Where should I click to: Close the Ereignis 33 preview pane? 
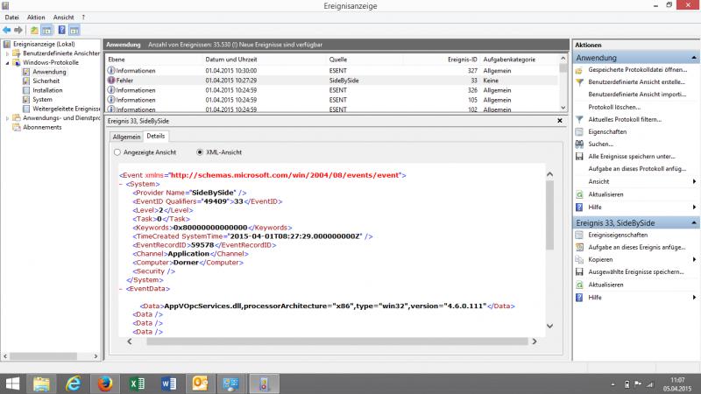[560, 121]
